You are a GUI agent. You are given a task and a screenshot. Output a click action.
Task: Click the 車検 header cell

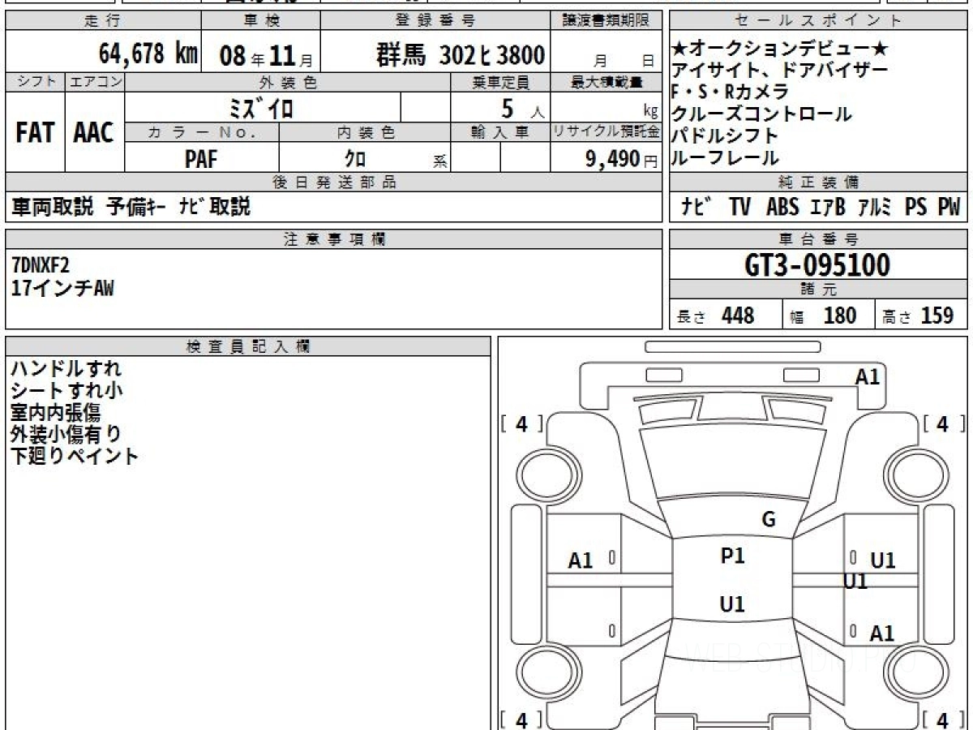pyautogui.click(x=260, y=20)
